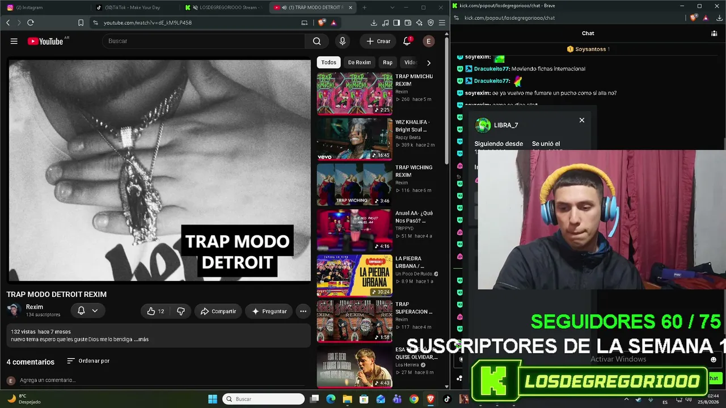
Task: Show the chat users list icon
Action: (x=714, y=33)
